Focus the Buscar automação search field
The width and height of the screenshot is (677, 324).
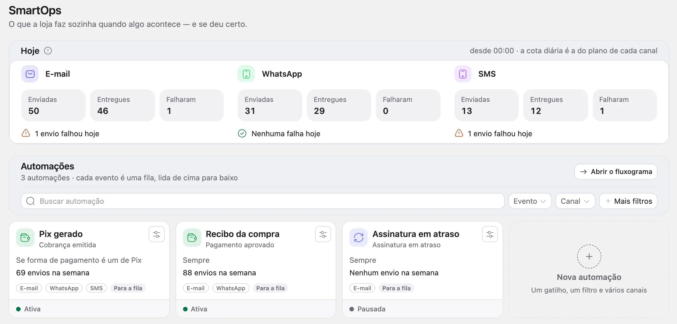262,201
